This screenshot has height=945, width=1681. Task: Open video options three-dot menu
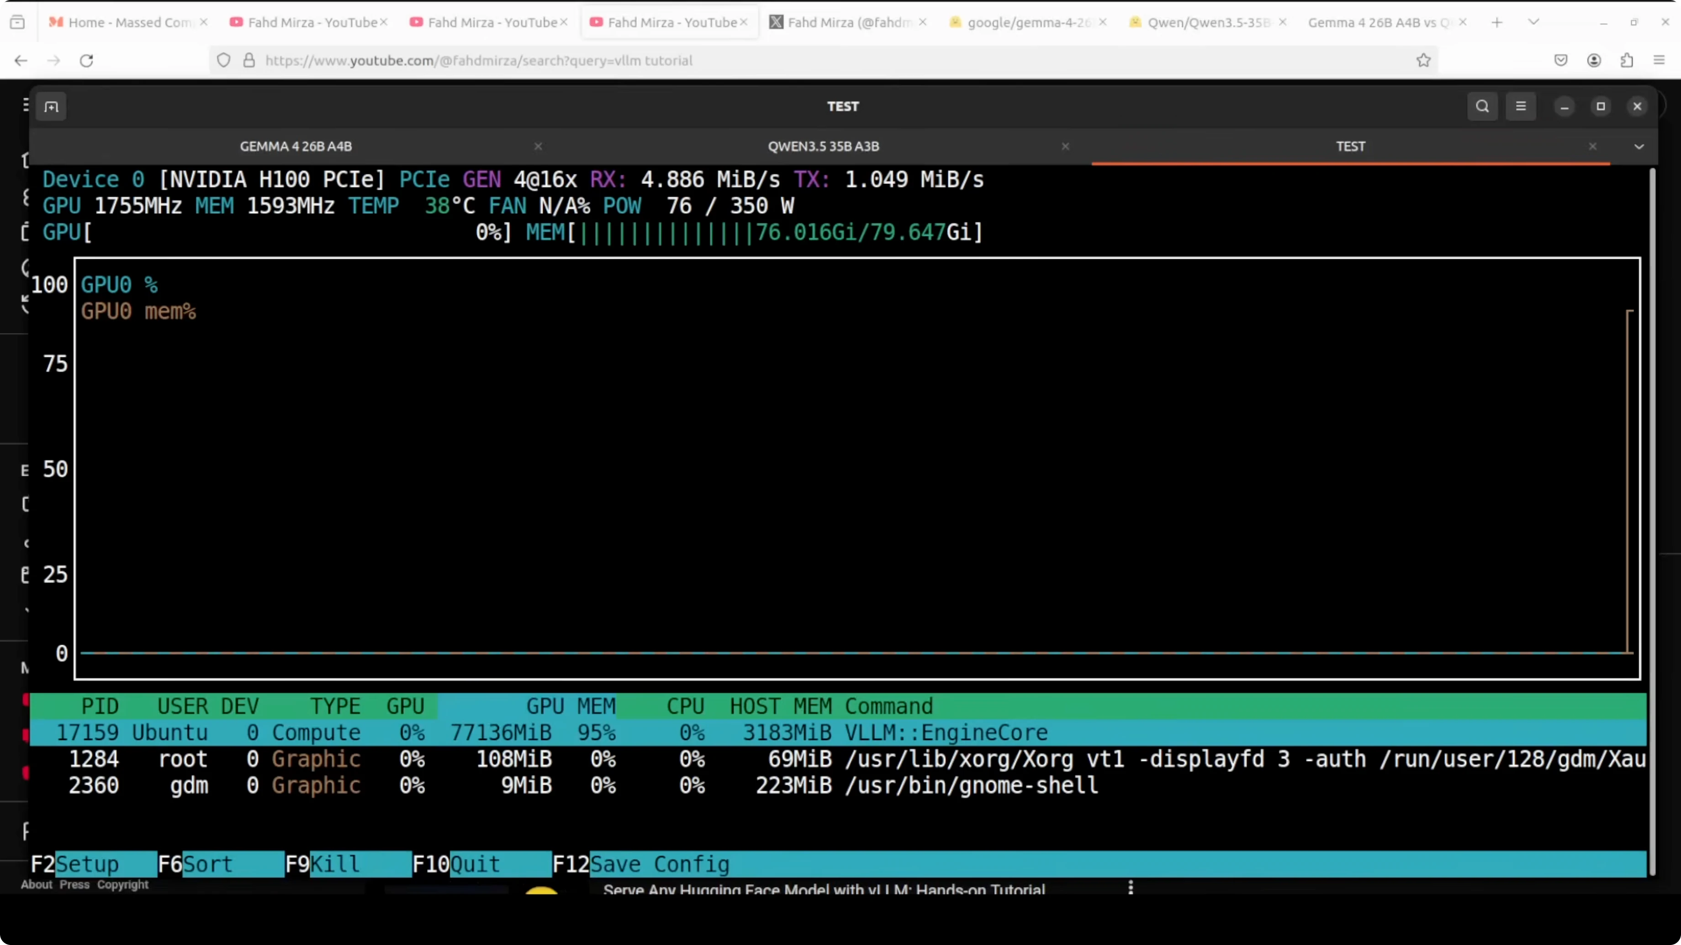(x=1130, y=887)
